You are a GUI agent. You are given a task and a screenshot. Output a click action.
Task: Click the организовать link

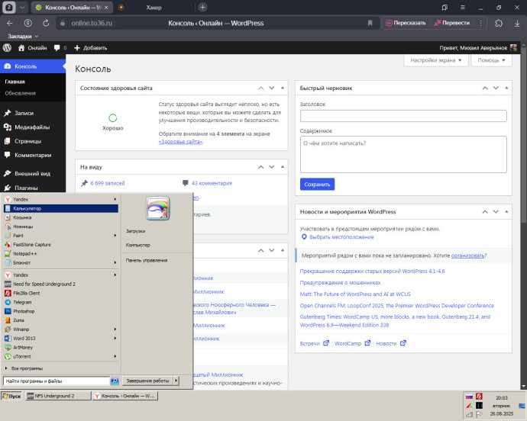[467, 255]
